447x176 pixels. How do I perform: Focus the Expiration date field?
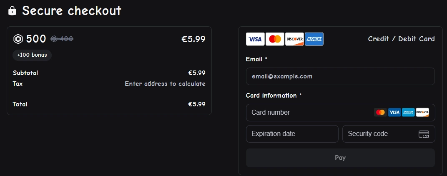292,134
